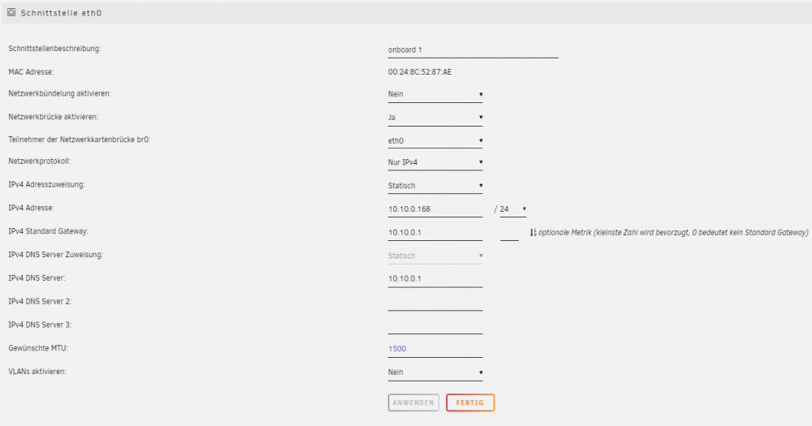Open the bridge br0 member dropdown eth0
812x426 pixels.
coord(435,141)
